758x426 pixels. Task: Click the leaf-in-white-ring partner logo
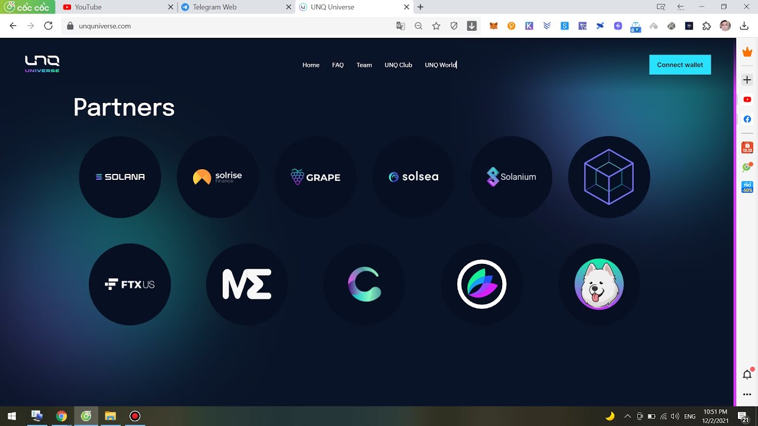481,285
